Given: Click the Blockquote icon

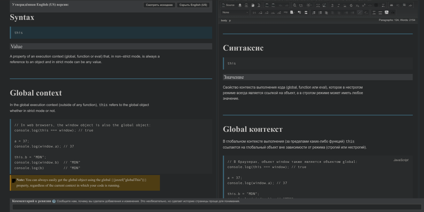Looking at the screenshot, I should [x=254, y=13].
